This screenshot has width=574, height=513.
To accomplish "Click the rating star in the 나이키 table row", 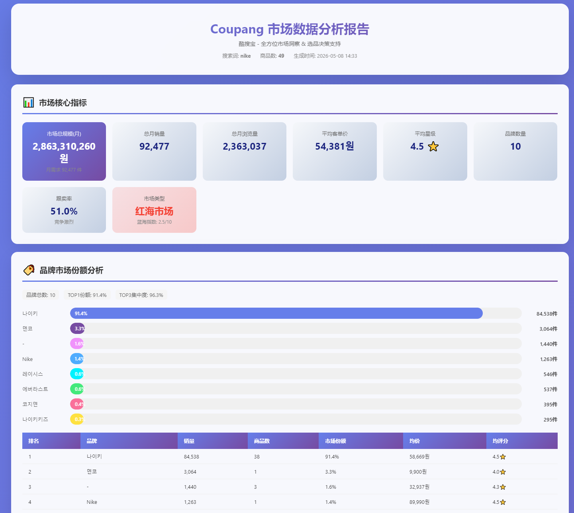I will [x=503, y=457].
